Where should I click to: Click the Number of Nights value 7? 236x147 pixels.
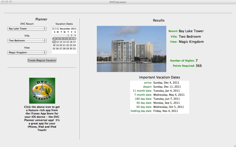click(x=197, y=61)
